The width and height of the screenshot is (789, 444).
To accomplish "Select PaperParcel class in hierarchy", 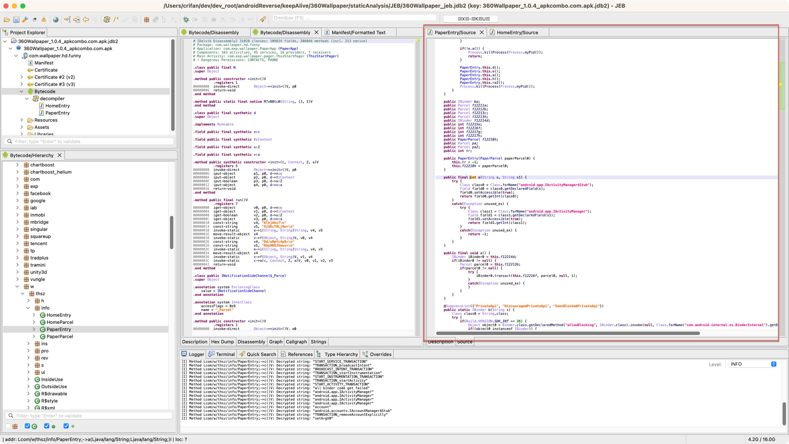I will coord(60,336).
